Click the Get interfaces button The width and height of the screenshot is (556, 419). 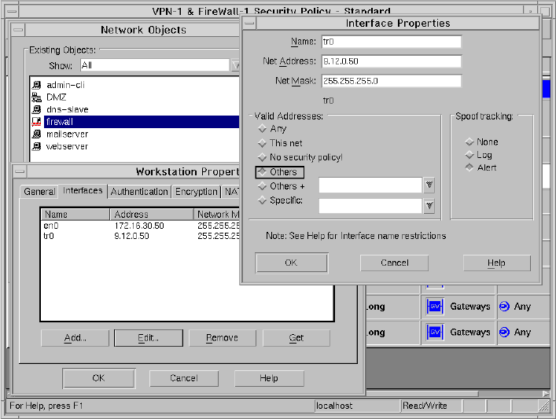[296, 338]
